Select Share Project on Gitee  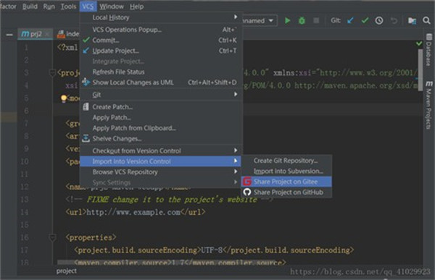(286, 182)
